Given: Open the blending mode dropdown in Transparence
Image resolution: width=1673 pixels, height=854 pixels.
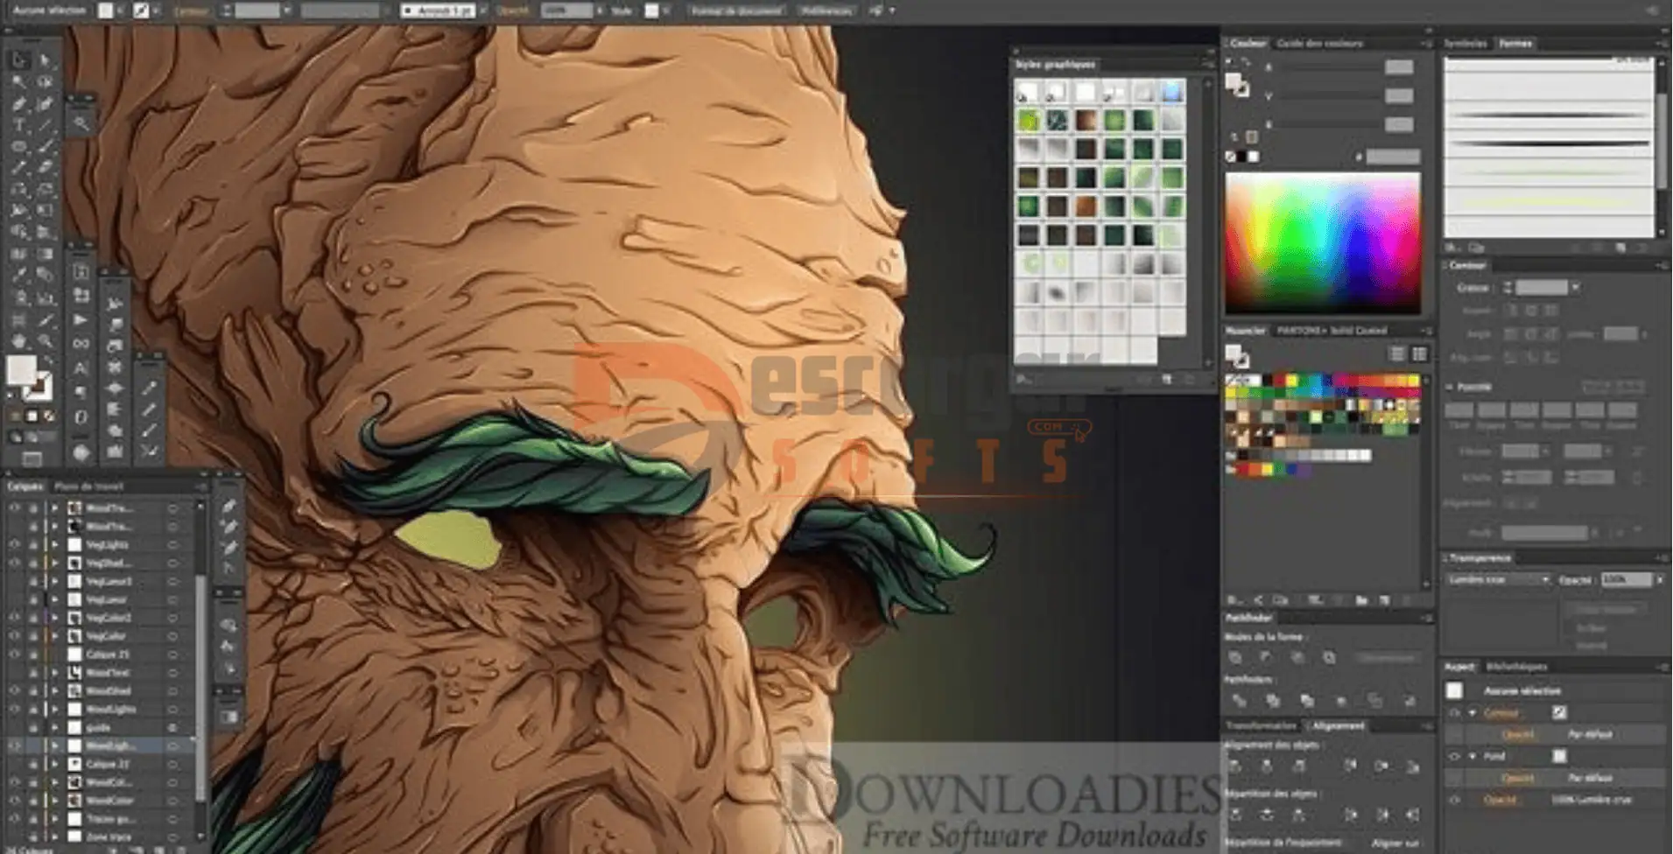Looking at the screenshot, I should [x=1498, y=580].
